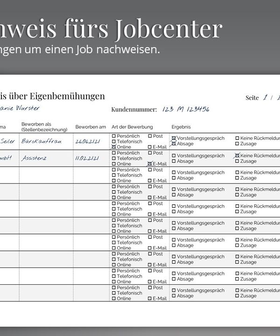The width and height of the screenshot is (280, 336).
Task: Check "Vorstellungsgespräch" in the Assistenz row
Action: click(x=174, y=155)
